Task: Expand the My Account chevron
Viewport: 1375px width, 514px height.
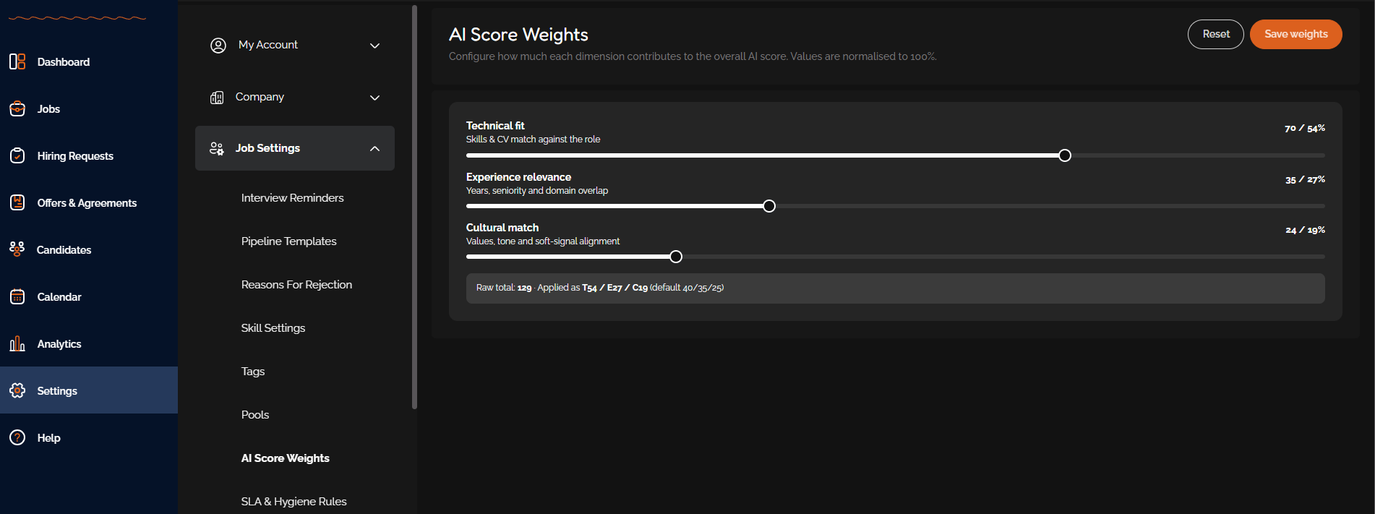Action: [x=374, y=46]
